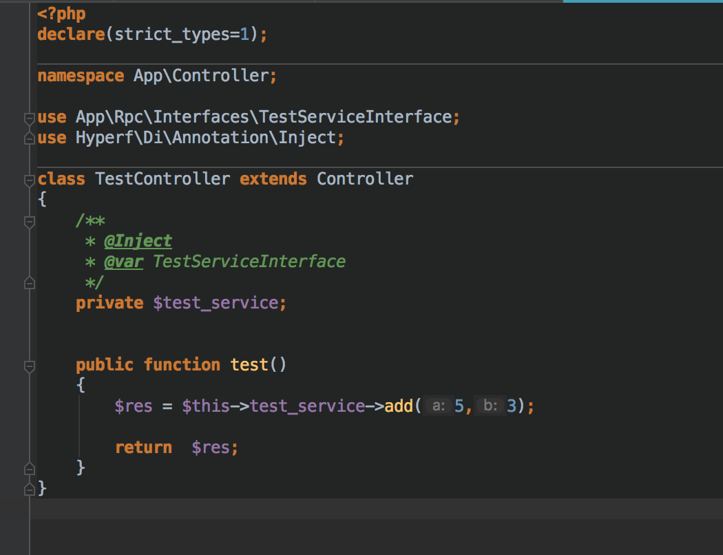Viewport: 723px width, 555px height.
Task: Click TestServiceInterface in the docblock
Action: click(249, 262)
